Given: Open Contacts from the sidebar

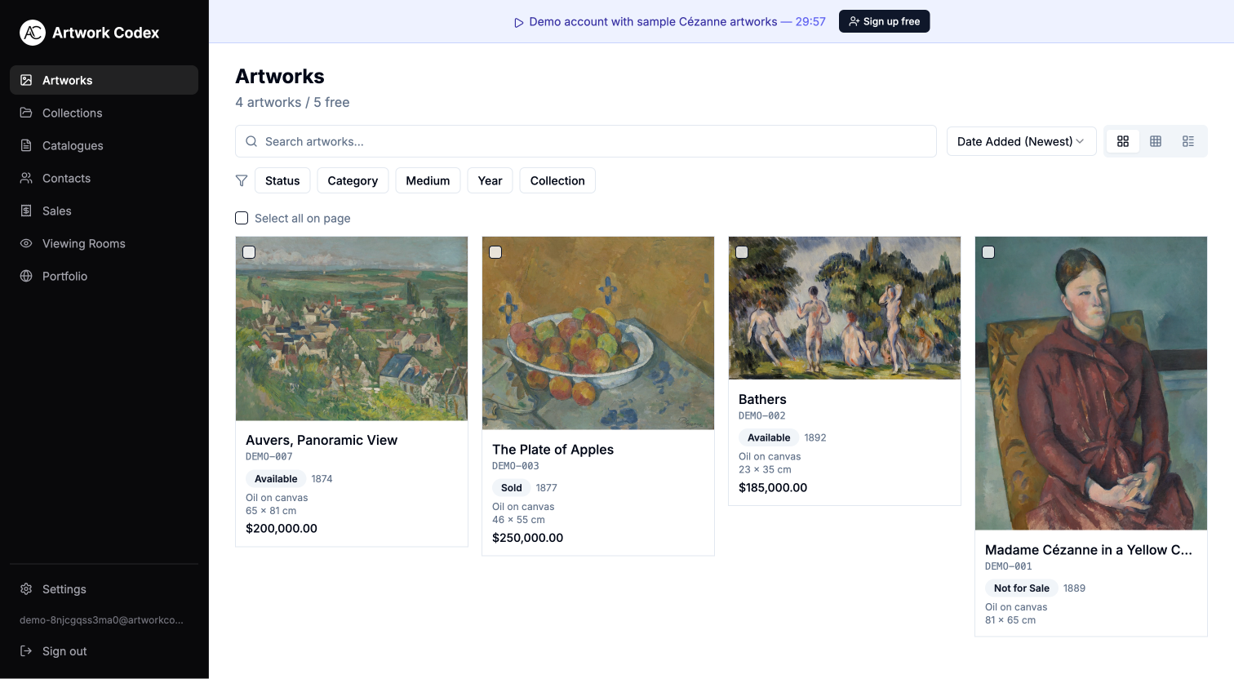Looking at the screenshot, I should pyautogui.click(x=66, y=178).
